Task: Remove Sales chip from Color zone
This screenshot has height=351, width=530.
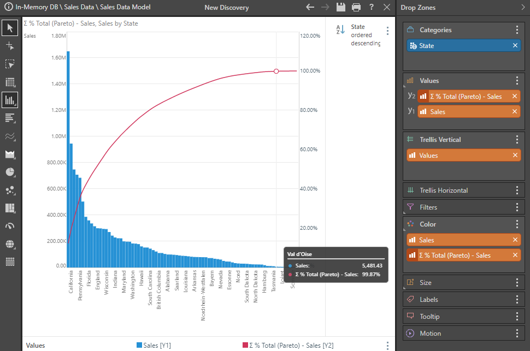Action: point(515,240)
